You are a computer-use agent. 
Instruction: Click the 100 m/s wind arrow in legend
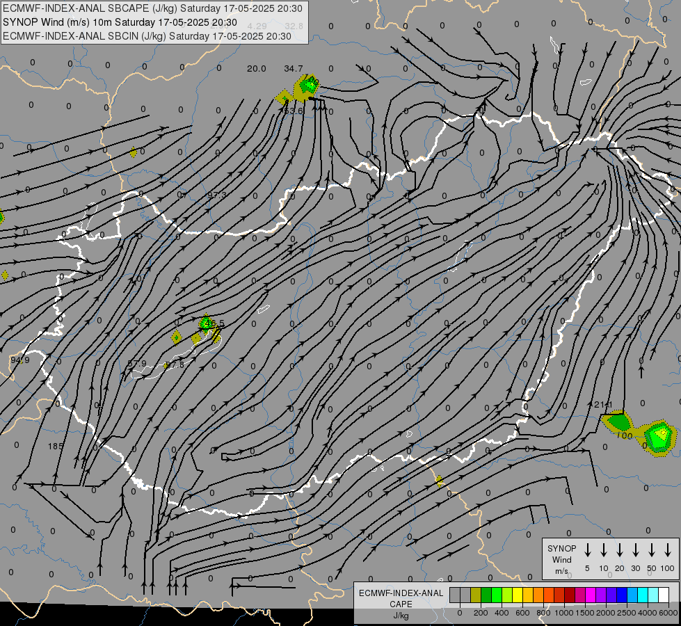click(668, 550)
